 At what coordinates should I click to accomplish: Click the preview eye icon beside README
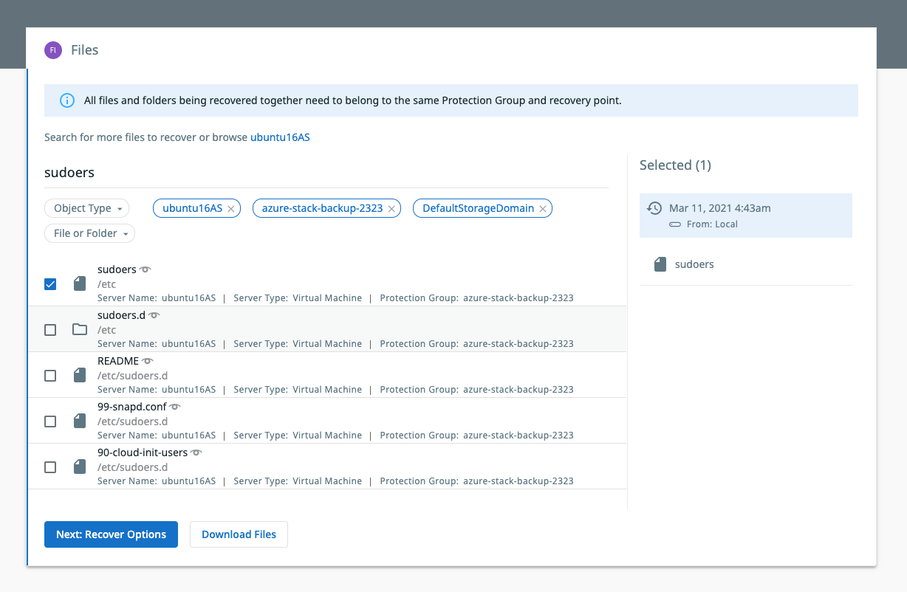(x=148, y=362)
